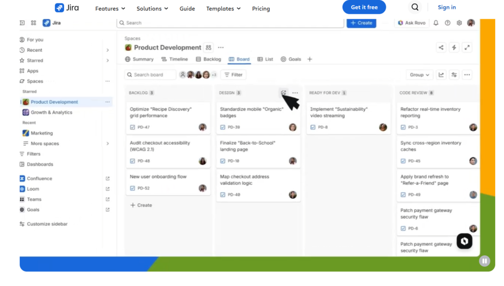Add a new view with the plus icon

[x=310, y=59]
